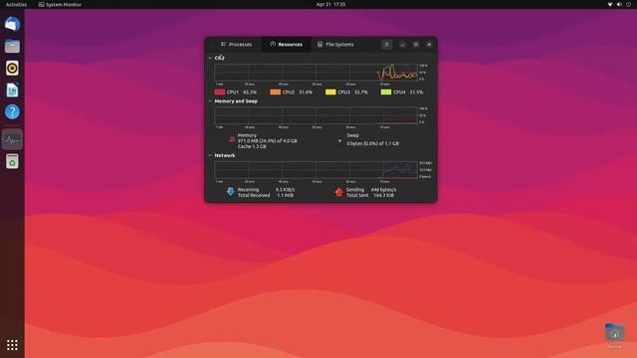Maximize the System Monitor window
This screenshot has width=637, height=358.
click(x=416, y=44)
